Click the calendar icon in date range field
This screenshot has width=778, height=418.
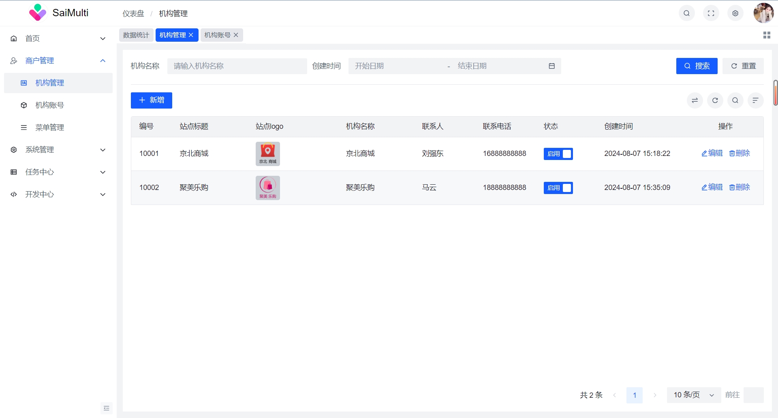[x=551, y=66]
